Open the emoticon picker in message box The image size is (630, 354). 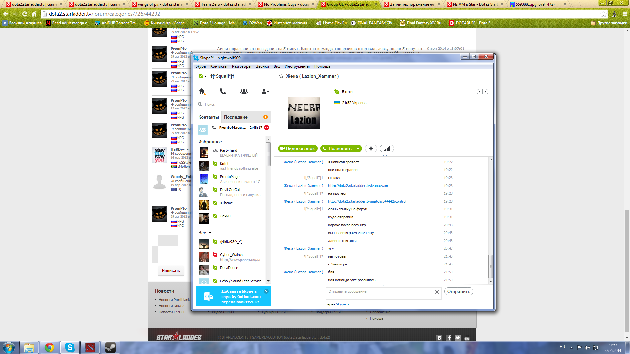point(437,292)
